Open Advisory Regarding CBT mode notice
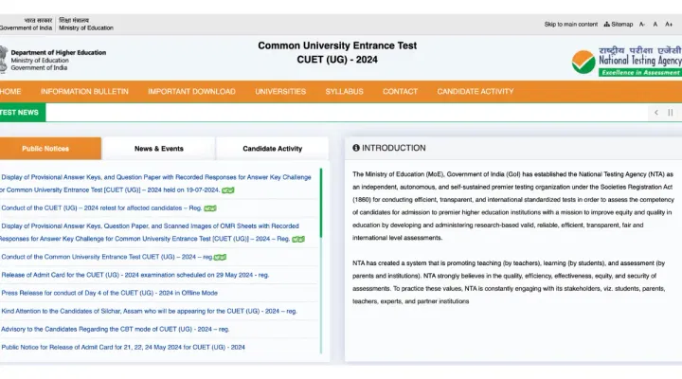Viewport: 682px width, 379px height. [115, 329]
